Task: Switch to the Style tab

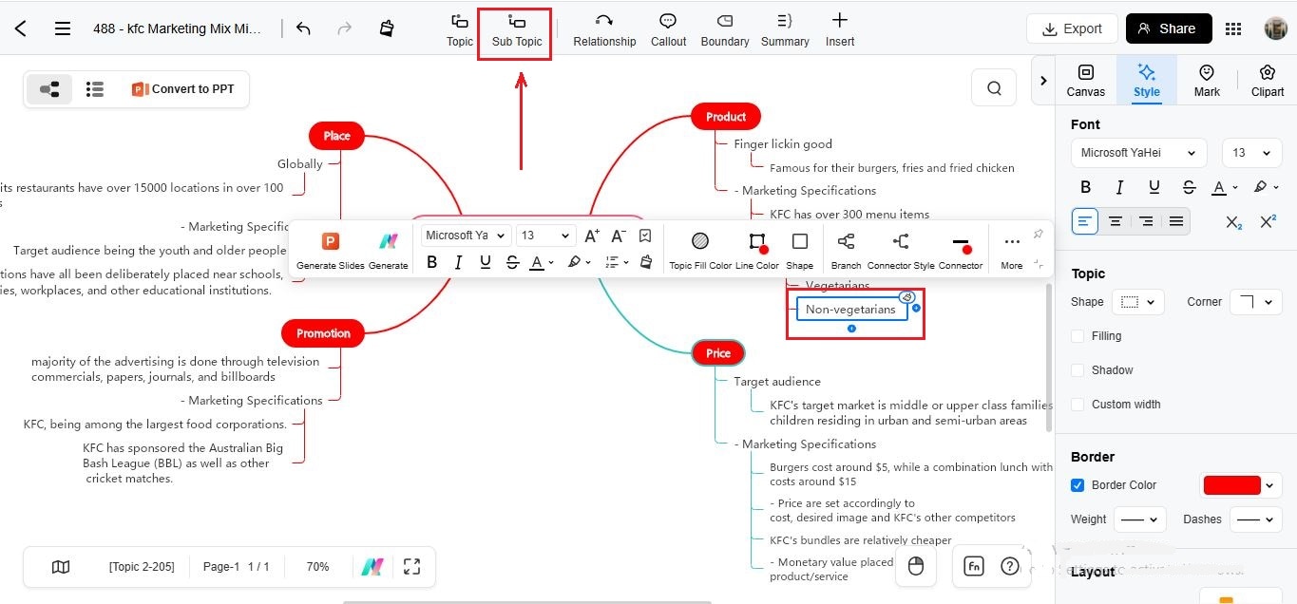Action: 1147,80
